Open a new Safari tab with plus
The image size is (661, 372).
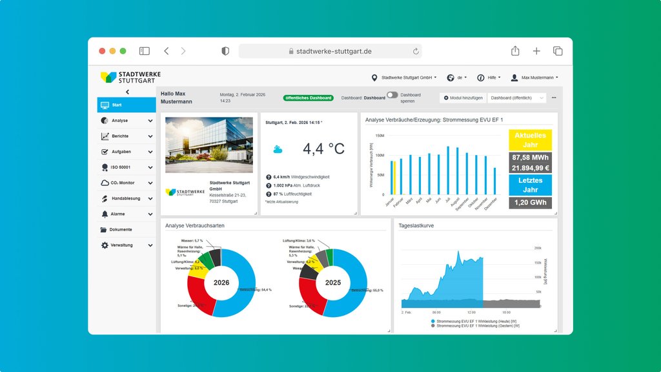click(536, 51)
